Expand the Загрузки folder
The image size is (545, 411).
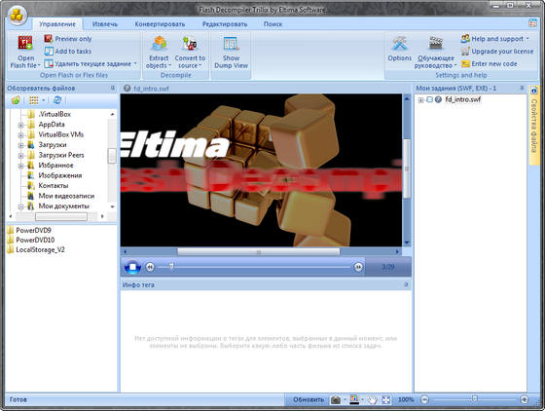coord(20,145)
